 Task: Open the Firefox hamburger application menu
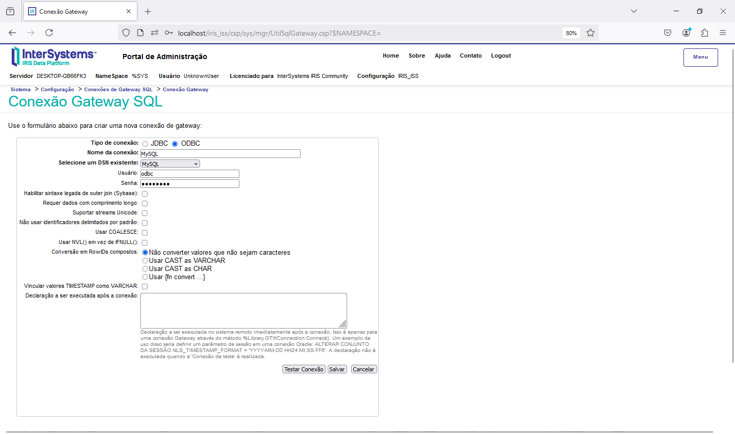point(723,33)
